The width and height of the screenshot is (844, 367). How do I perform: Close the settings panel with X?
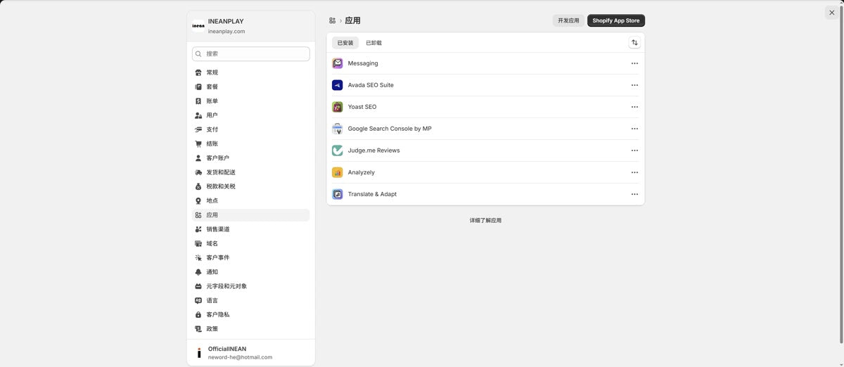click(x=831, y=13)
